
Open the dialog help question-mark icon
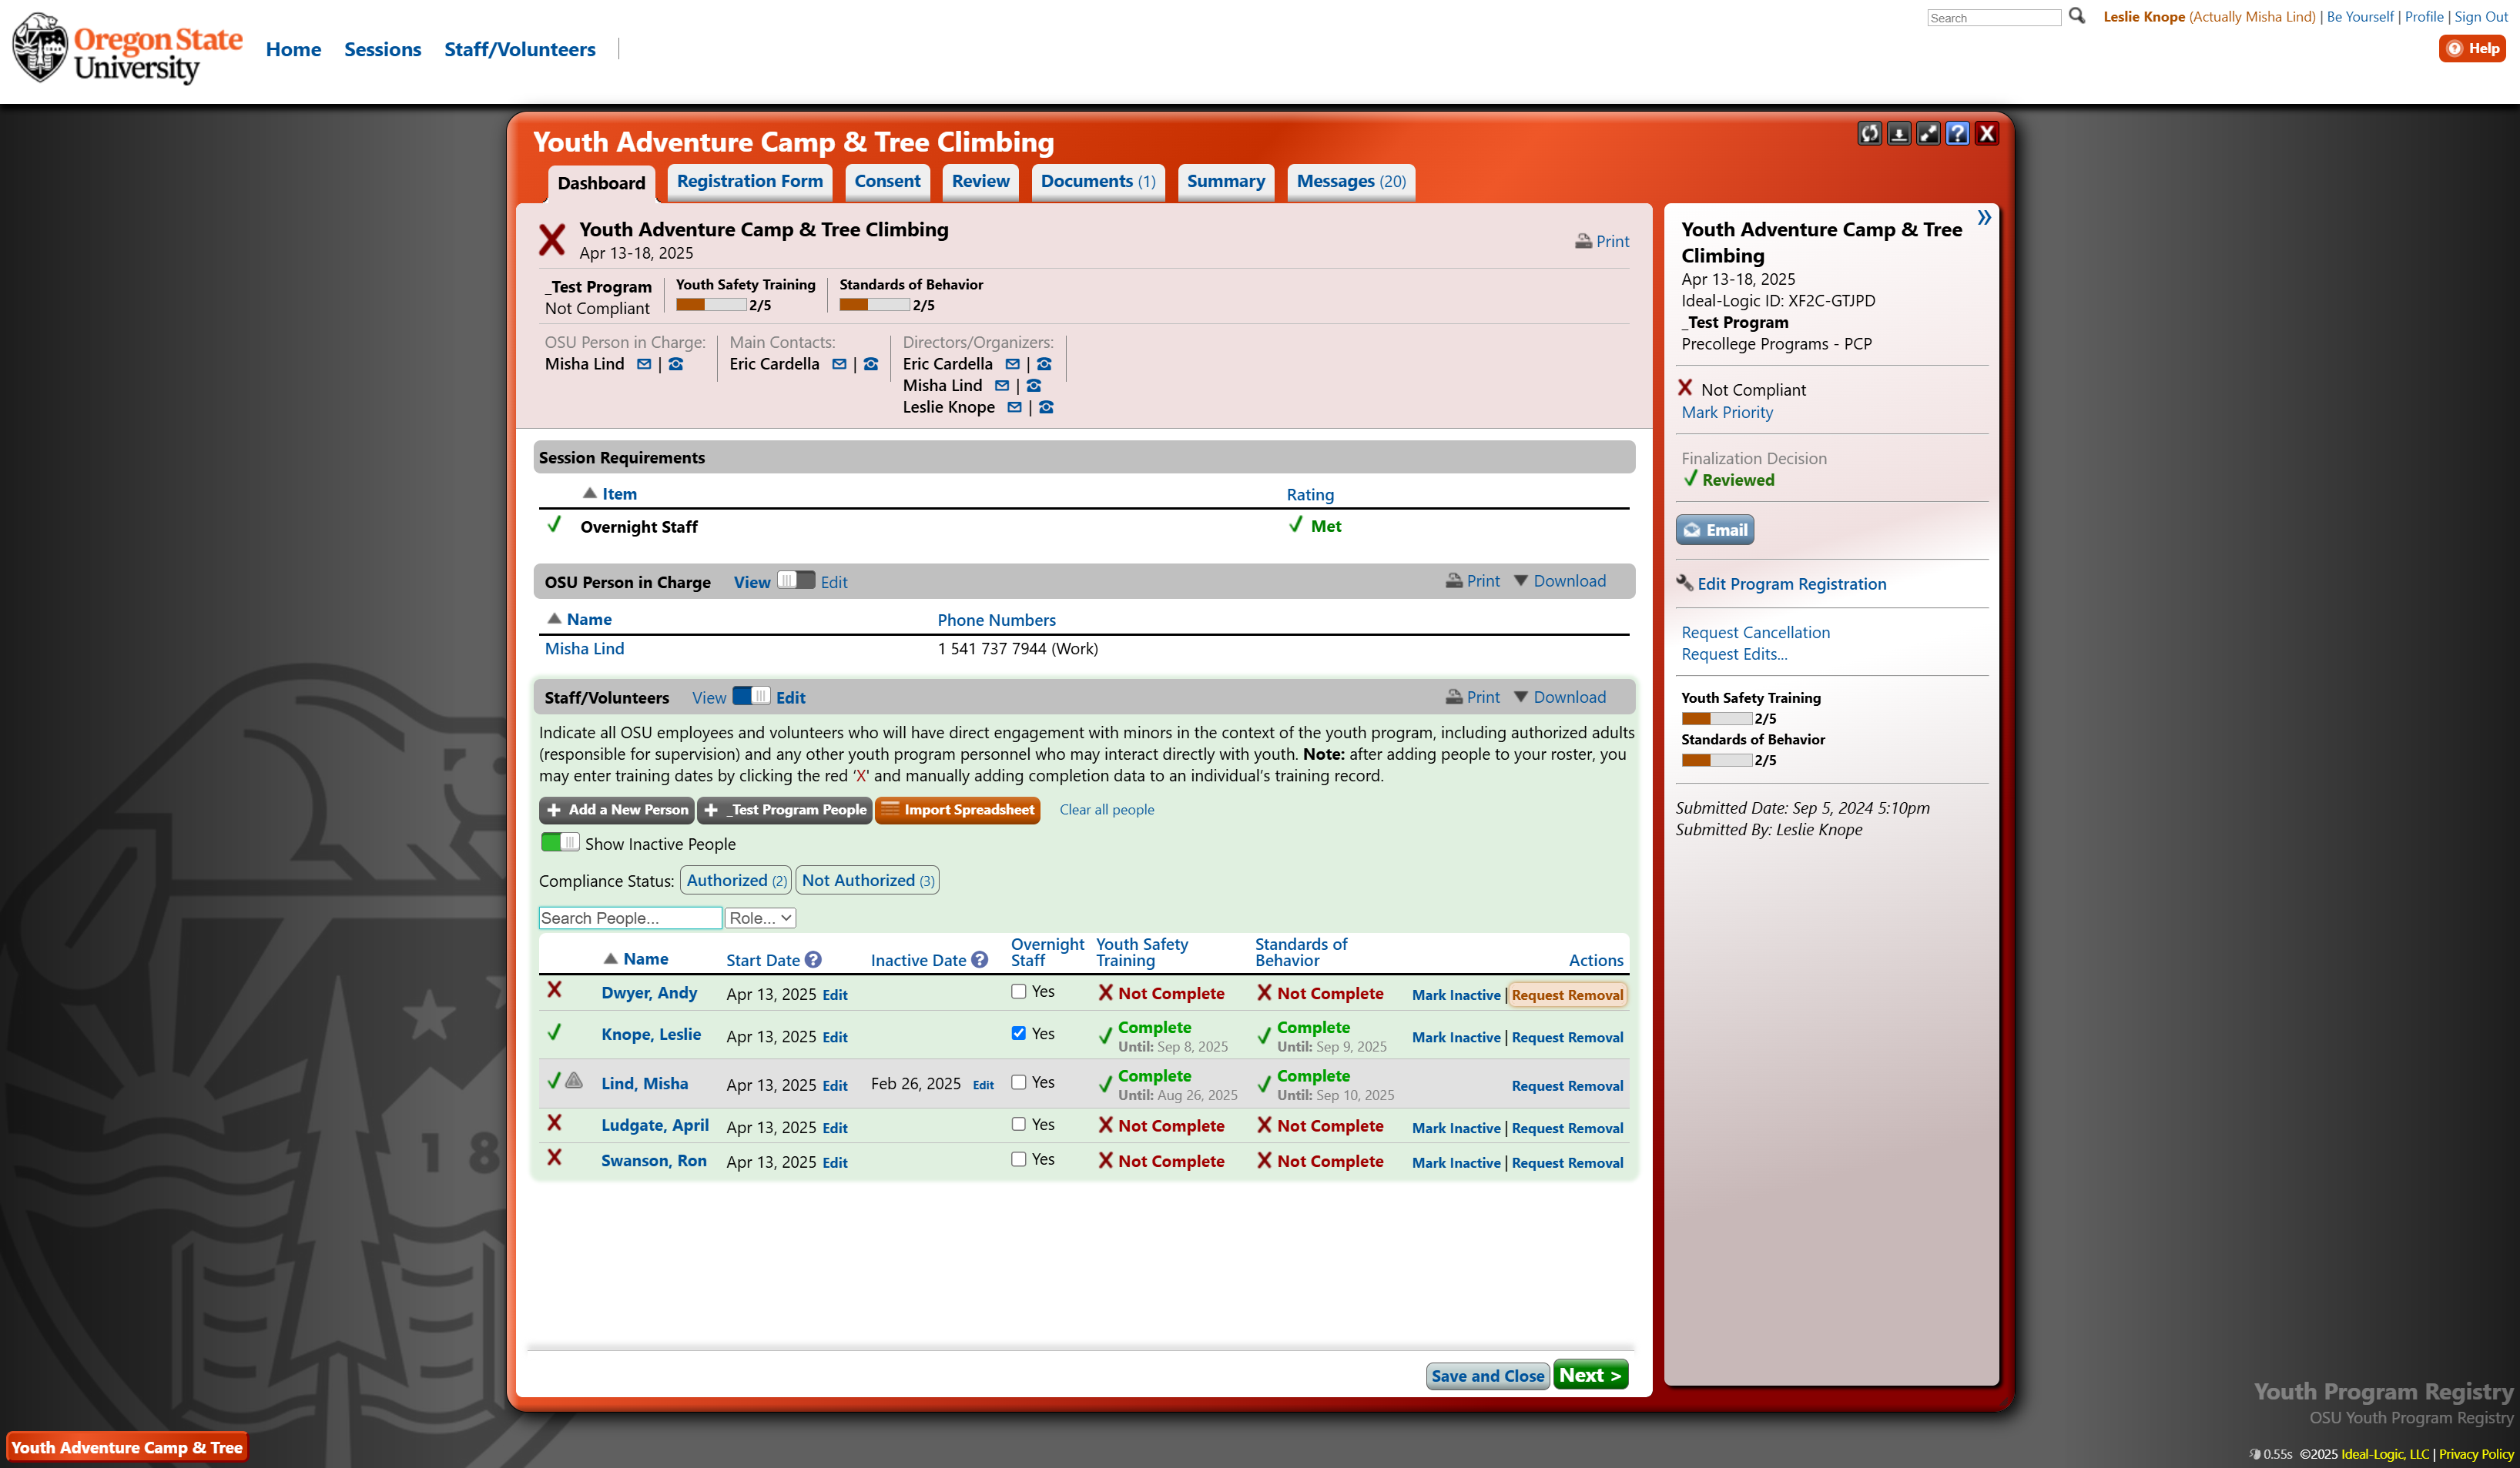(x=1958, y=134)
